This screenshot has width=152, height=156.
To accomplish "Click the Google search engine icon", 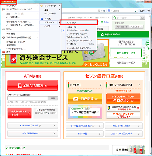I will pyautogui.click(x=109, y=11).
